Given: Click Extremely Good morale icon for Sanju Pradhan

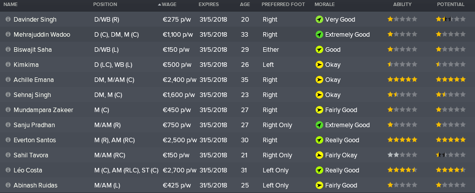Looking at the screenshot, I should pos(319,125).
